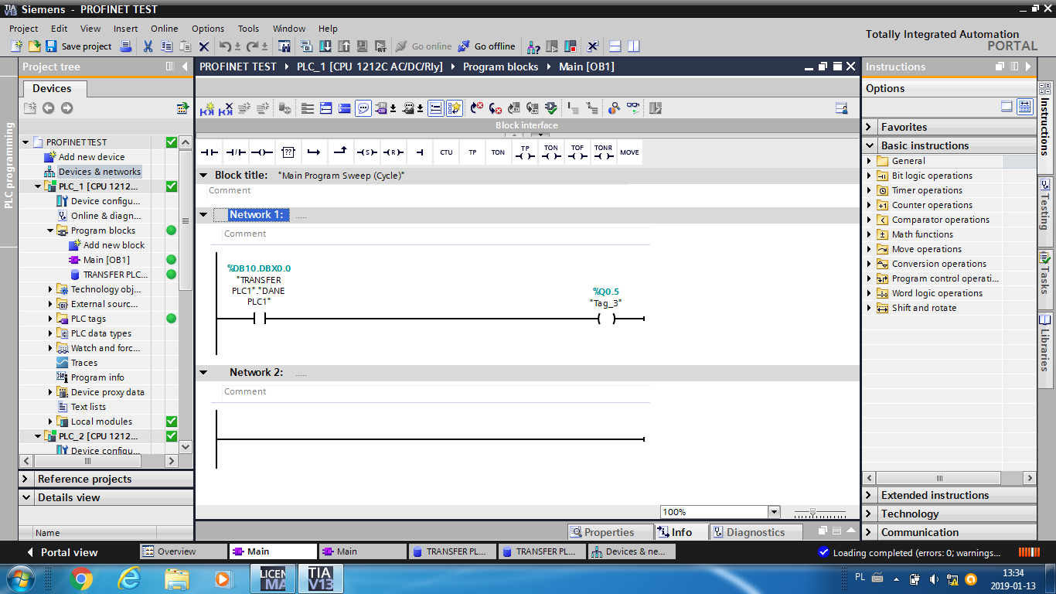1056x594 pixels.
Task: Collapse Network 1 with its arrow
Action: (x=203, y=215)
